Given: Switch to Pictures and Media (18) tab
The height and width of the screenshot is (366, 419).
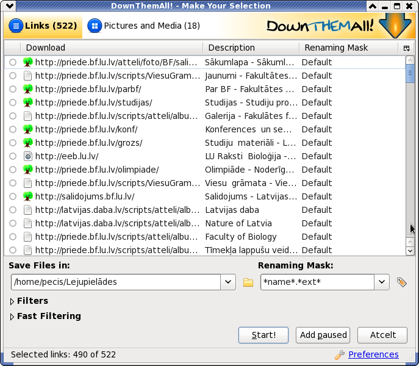Looking at the screenshot, I should pos(144,26).
